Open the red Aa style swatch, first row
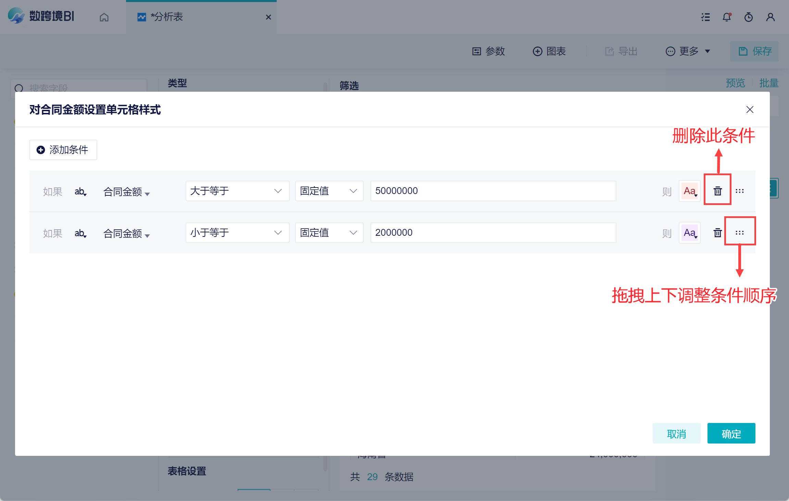 click(x=690, y=191)
